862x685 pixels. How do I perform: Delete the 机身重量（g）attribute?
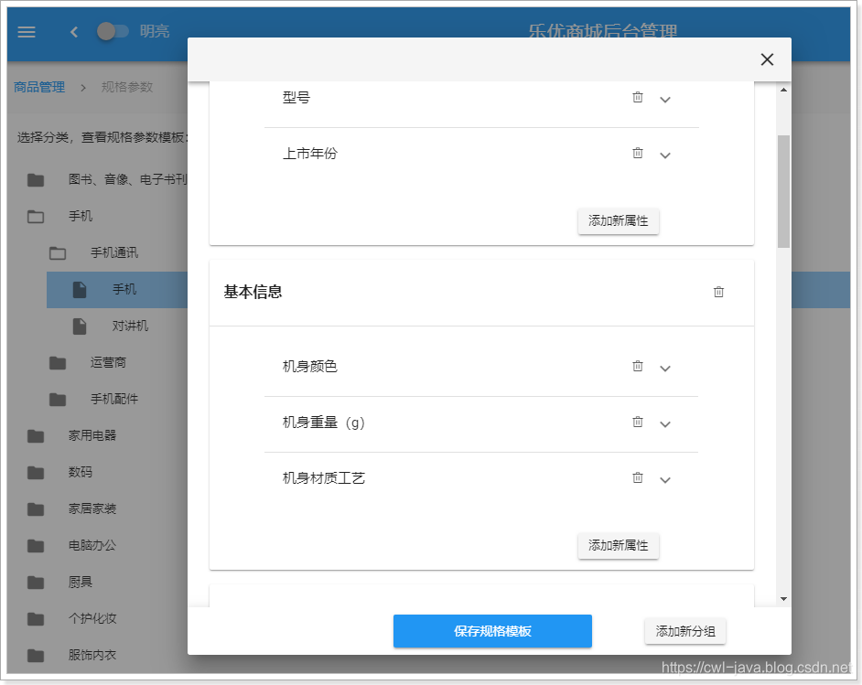click(x=638, y=423)
